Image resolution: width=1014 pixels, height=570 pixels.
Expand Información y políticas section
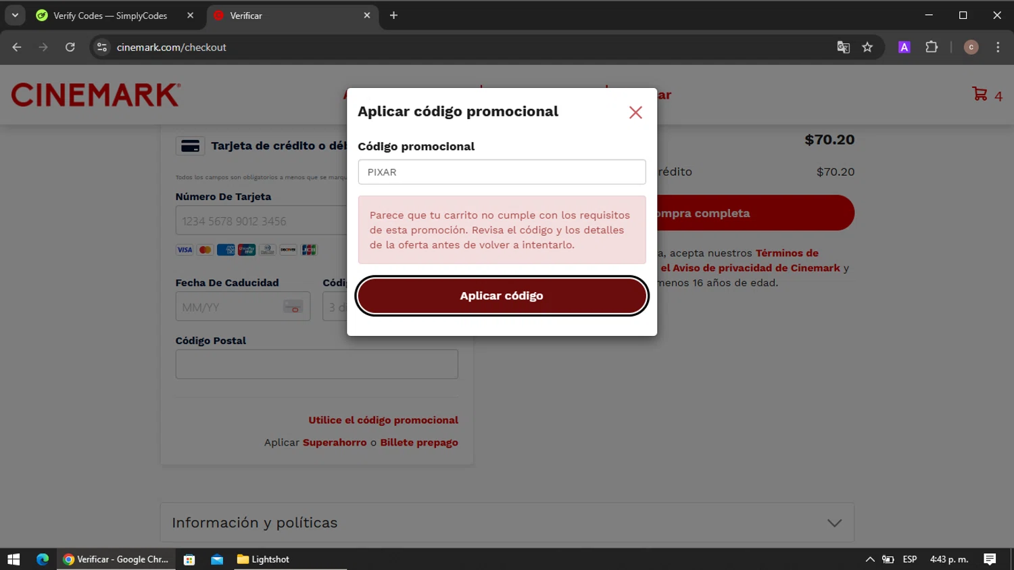point(507,522)
